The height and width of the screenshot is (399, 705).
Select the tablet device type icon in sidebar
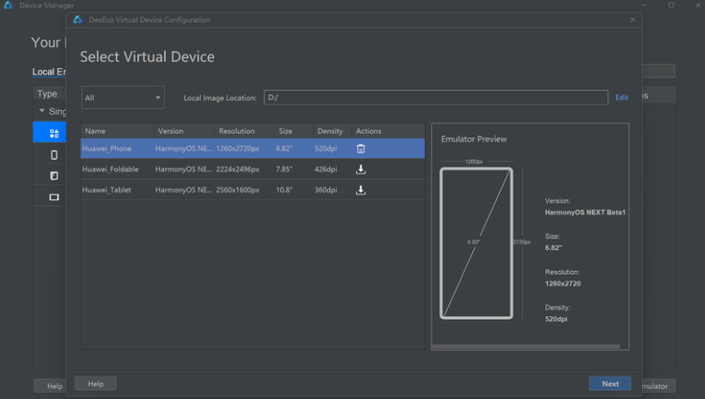pos(54,197)
